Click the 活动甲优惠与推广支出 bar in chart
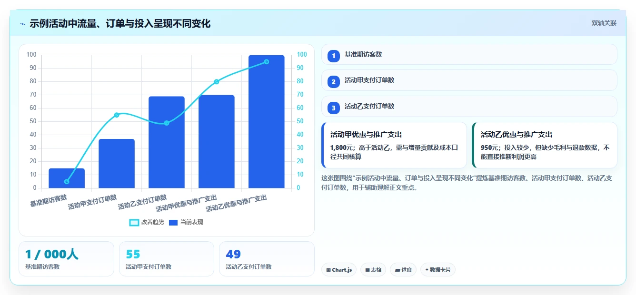This screenshot has width=636, height=295. 217,141
